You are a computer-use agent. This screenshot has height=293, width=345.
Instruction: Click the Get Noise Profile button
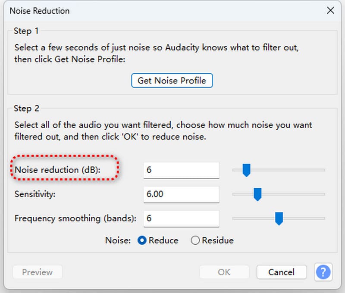[x=172, y=81]
